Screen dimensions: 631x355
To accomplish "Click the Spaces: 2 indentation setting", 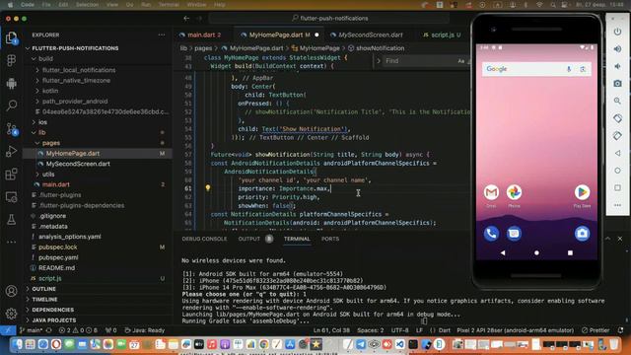I will coord(371,330).
